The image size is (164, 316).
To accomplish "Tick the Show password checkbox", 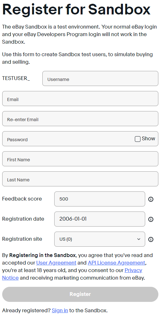I will coord(138,139).
